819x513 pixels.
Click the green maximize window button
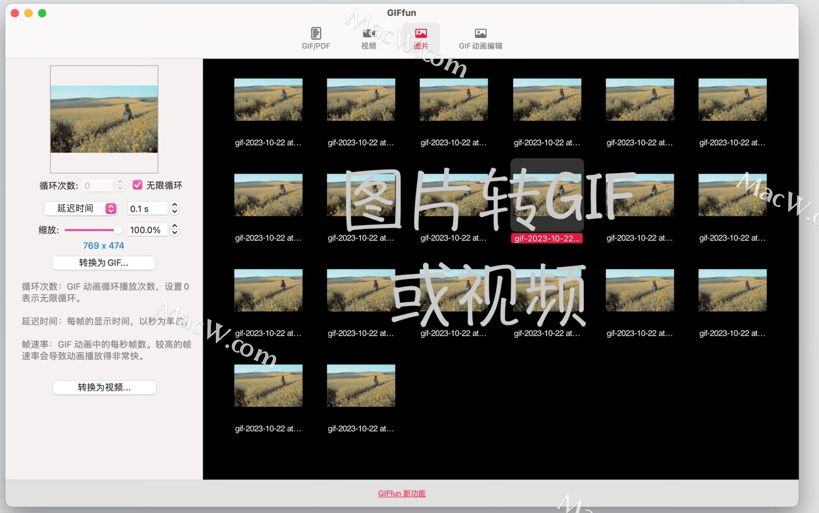pyautogui.click(x=42, y=13)
